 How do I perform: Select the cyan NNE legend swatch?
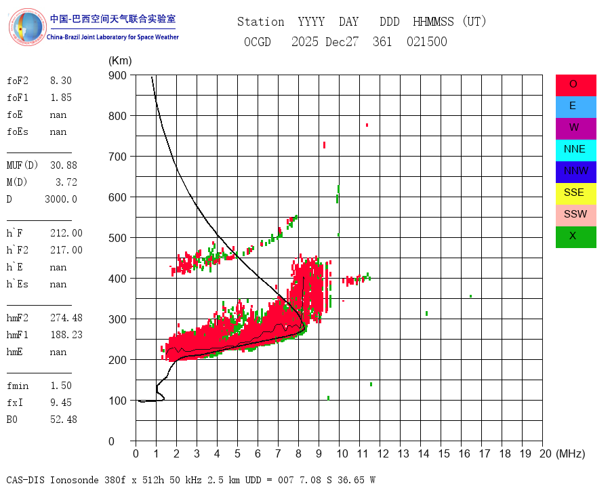coord(575,150)
